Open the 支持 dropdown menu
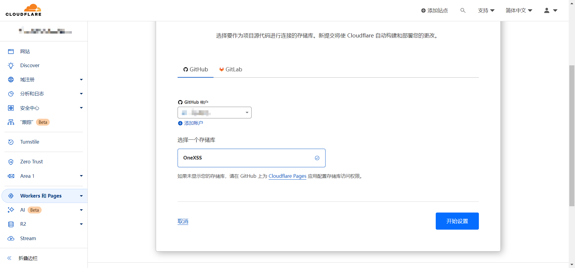The image size is (575, 268). click(486, 10)
